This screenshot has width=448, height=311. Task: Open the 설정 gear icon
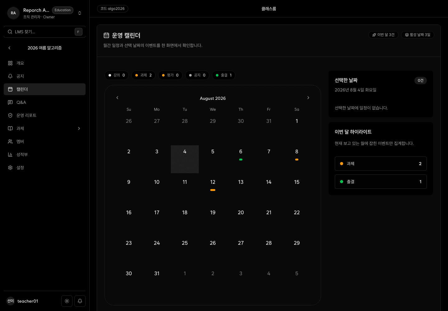point(10,168)
